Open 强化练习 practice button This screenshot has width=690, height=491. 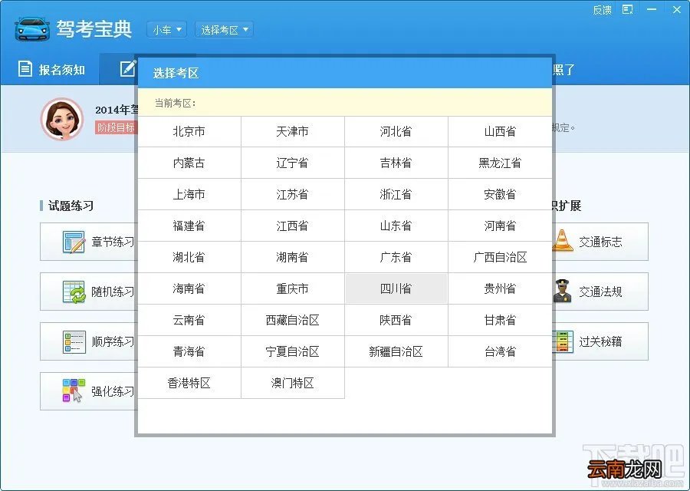(89, 391)
